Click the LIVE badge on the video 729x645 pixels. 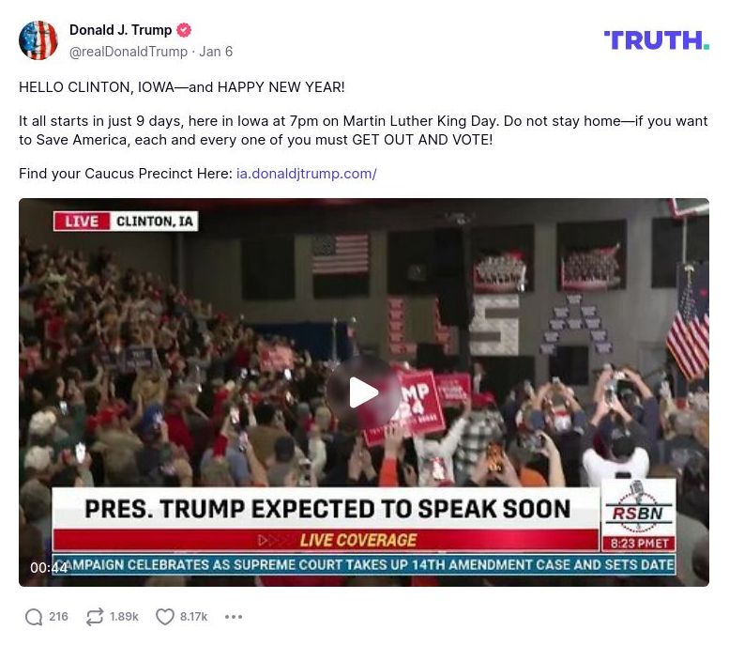(x=82, y=222)
